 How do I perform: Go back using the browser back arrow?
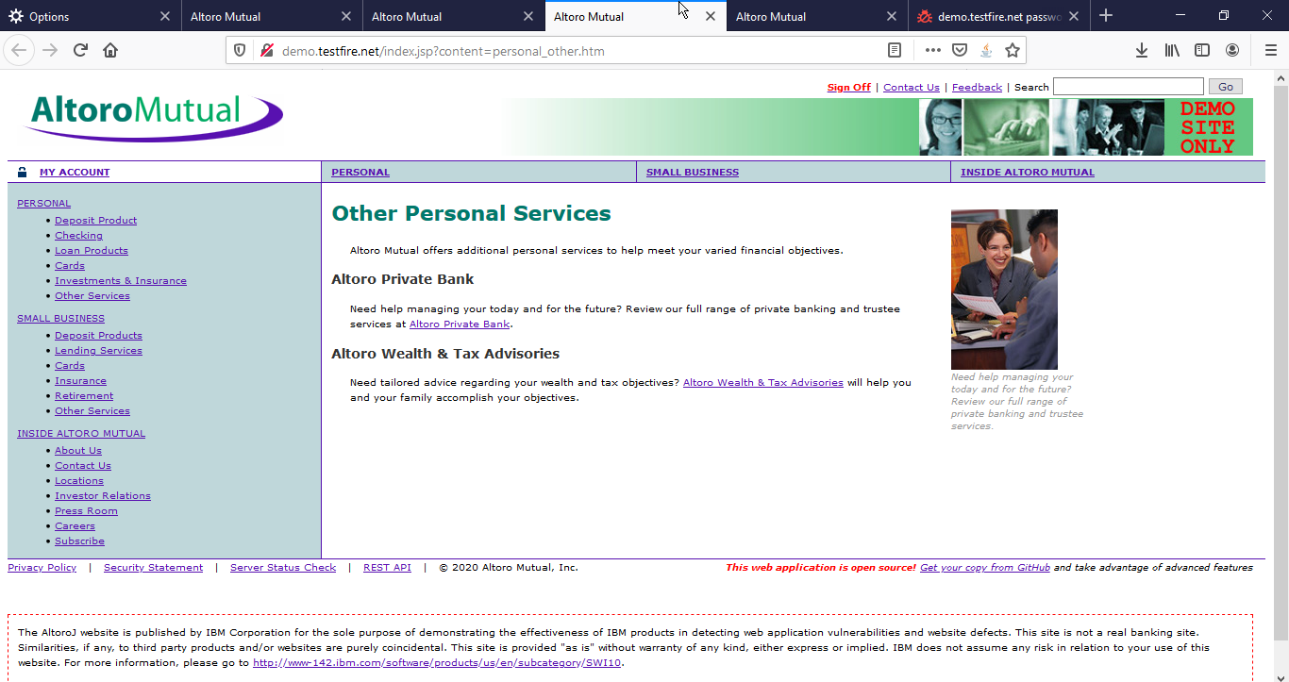tap(19, 50)
